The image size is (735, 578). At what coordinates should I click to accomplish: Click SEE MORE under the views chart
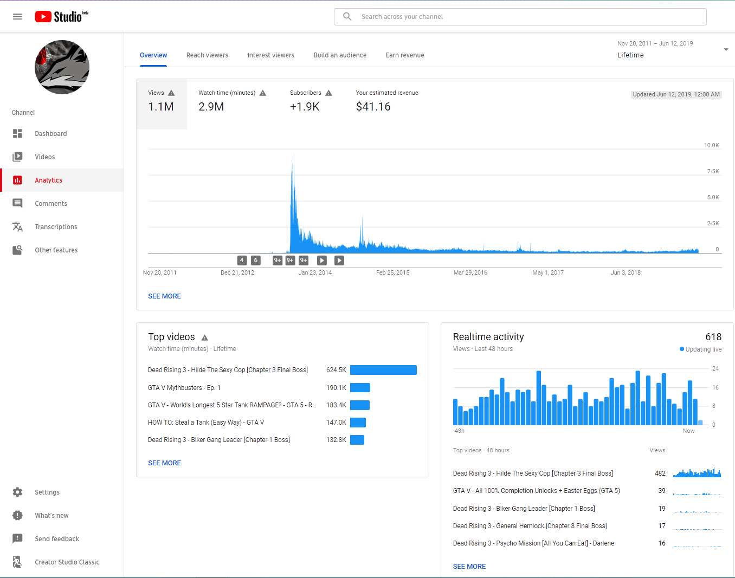(164, 296)
